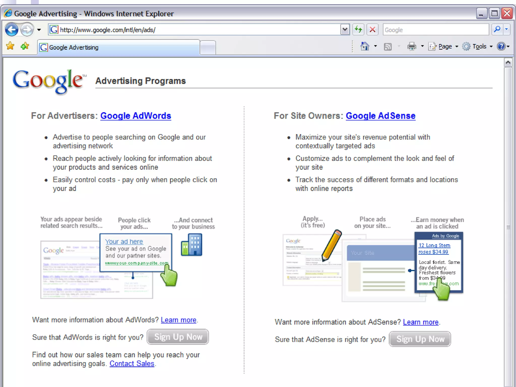The height and width of the screenshot is (387, 516).
Task: Open the Page menu
Action: pos(443,46)
